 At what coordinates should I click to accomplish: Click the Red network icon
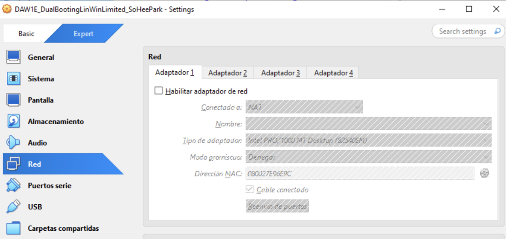click(13, 164)
